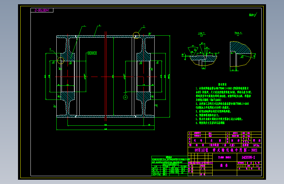Click the red horizontal axis centerline

[x=106, y=77]
